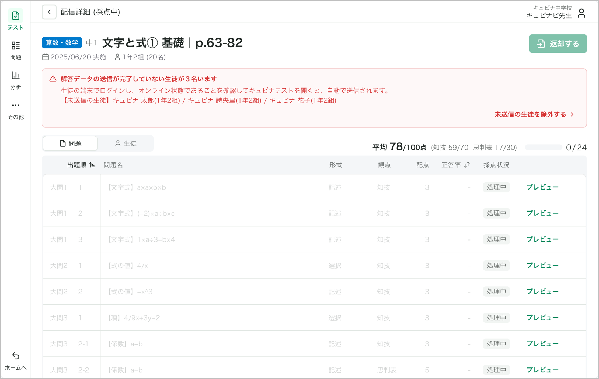Viewport: 599px width, 379px height.
Task: Click the grading progress bar 0/24
Action: (544, 148)
